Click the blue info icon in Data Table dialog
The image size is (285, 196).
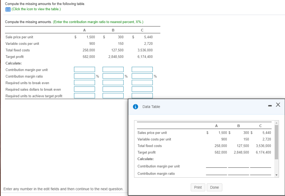tap(135, 106)
